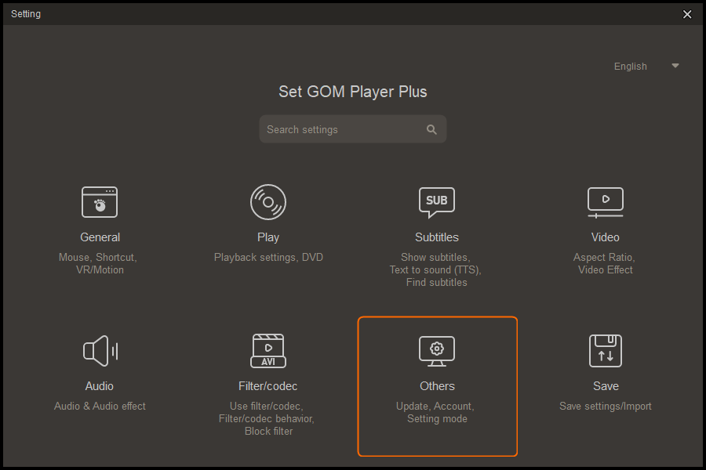
Task: Click 'Update, Account, Setting mode' description
Action: [x=435, y=413]
